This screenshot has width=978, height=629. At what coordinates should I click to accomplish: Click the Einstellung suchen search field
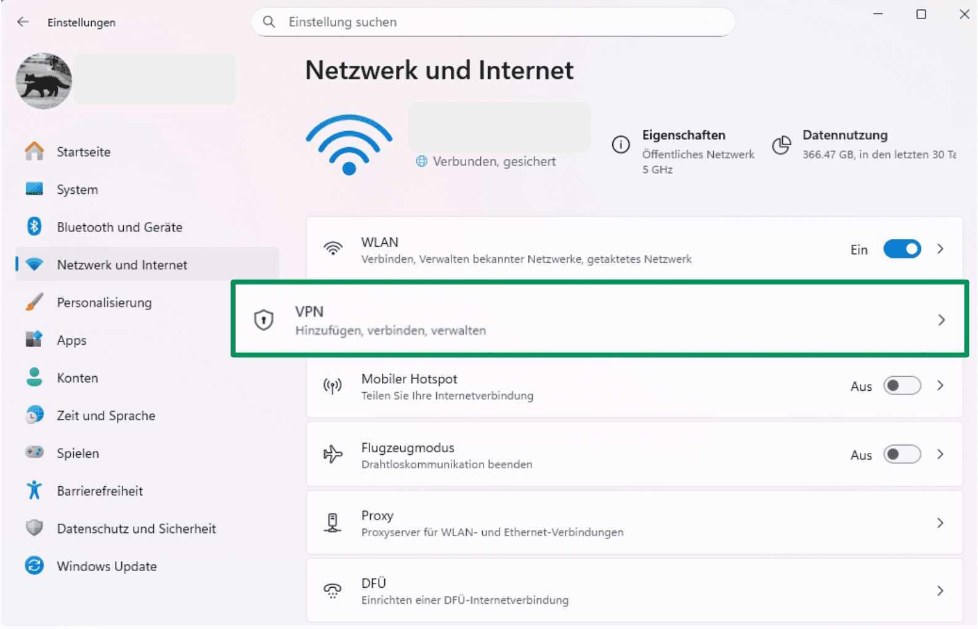(x=493, y=22)
